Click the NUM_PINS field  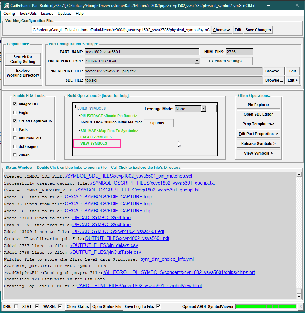pos(239,52)
